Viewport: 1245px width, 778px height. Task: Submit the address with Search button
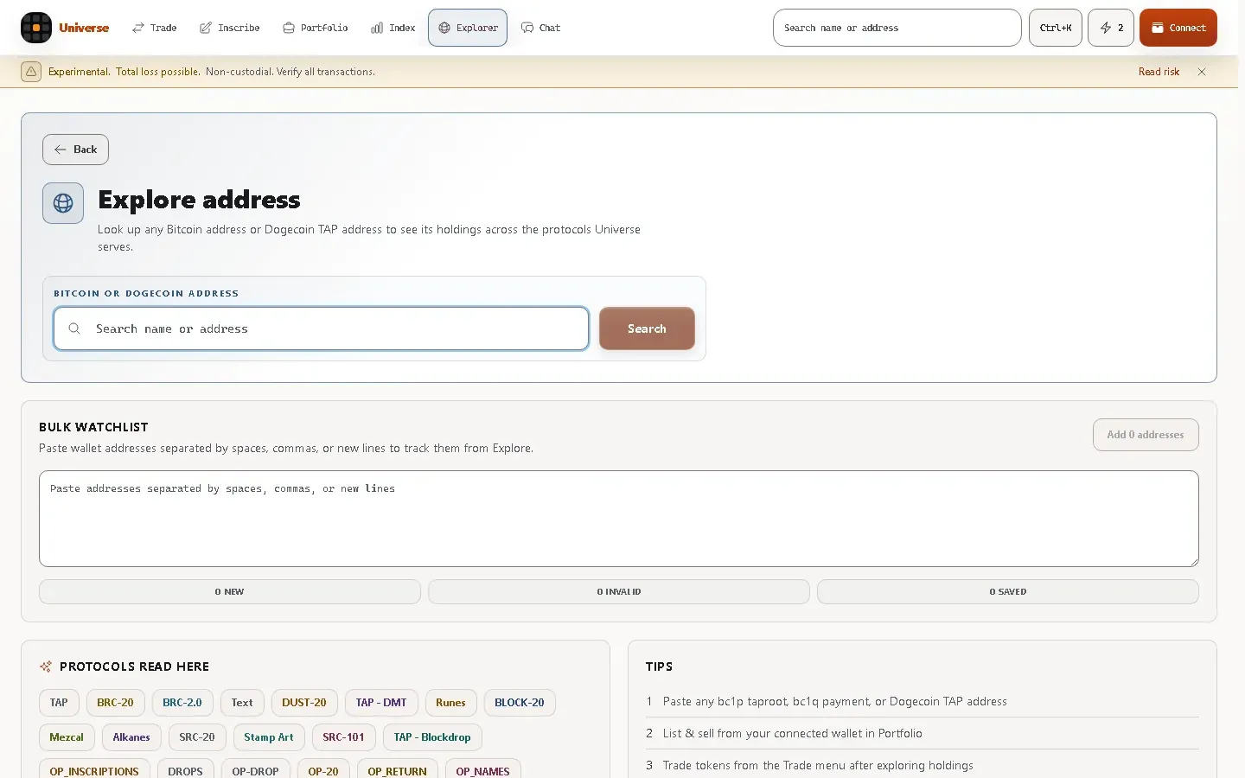pyautogui.click(x=647, y=328)
